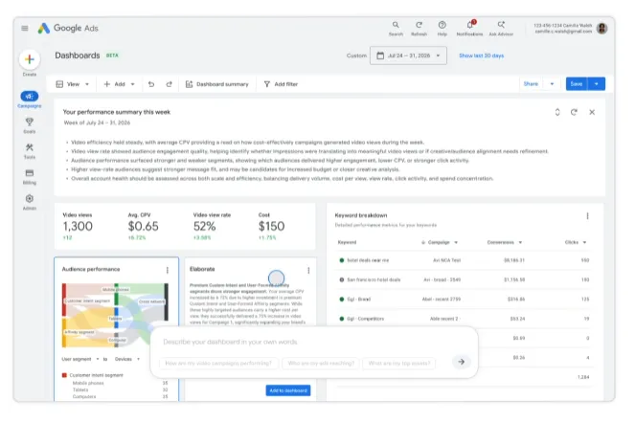Click the Save button
The image size is (635, 422).
[x=577, y=84]
